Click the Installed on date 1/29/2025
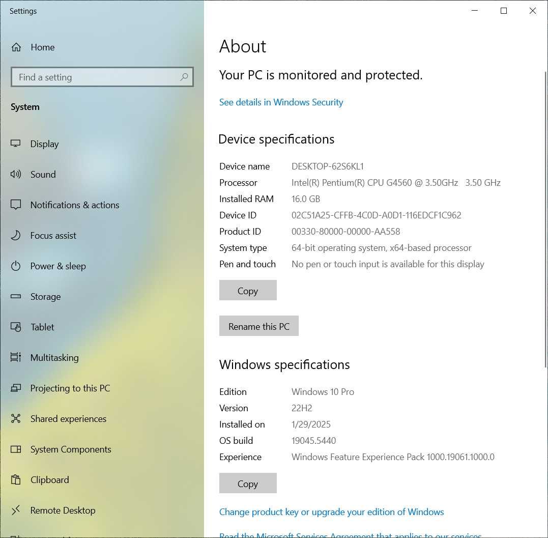The image size is (548, 538). click(311, 424)
